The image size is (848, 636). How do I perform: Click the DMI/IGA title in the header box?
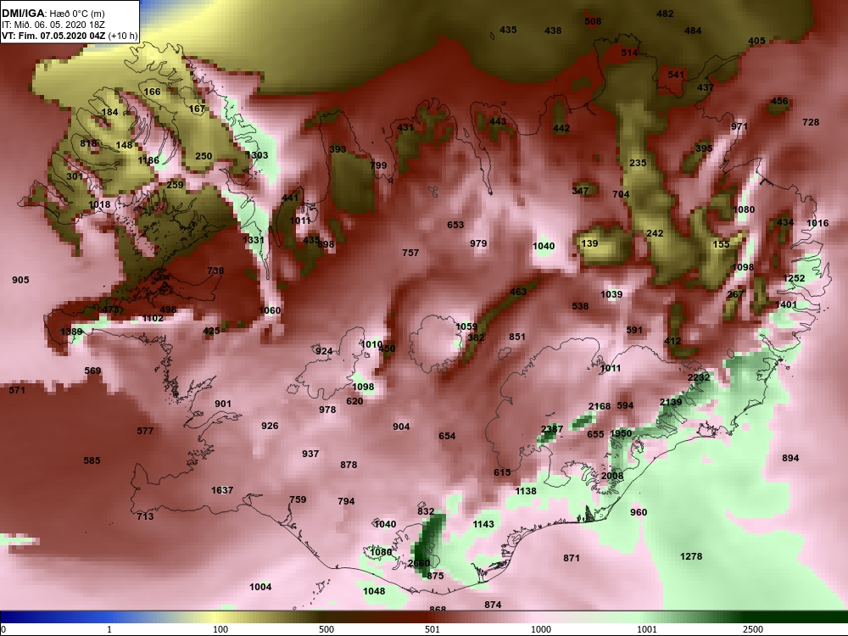(25, 13)
